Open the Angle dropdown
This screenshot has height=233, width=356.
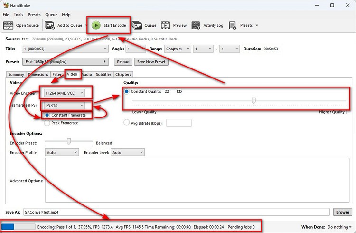(136, 49)
